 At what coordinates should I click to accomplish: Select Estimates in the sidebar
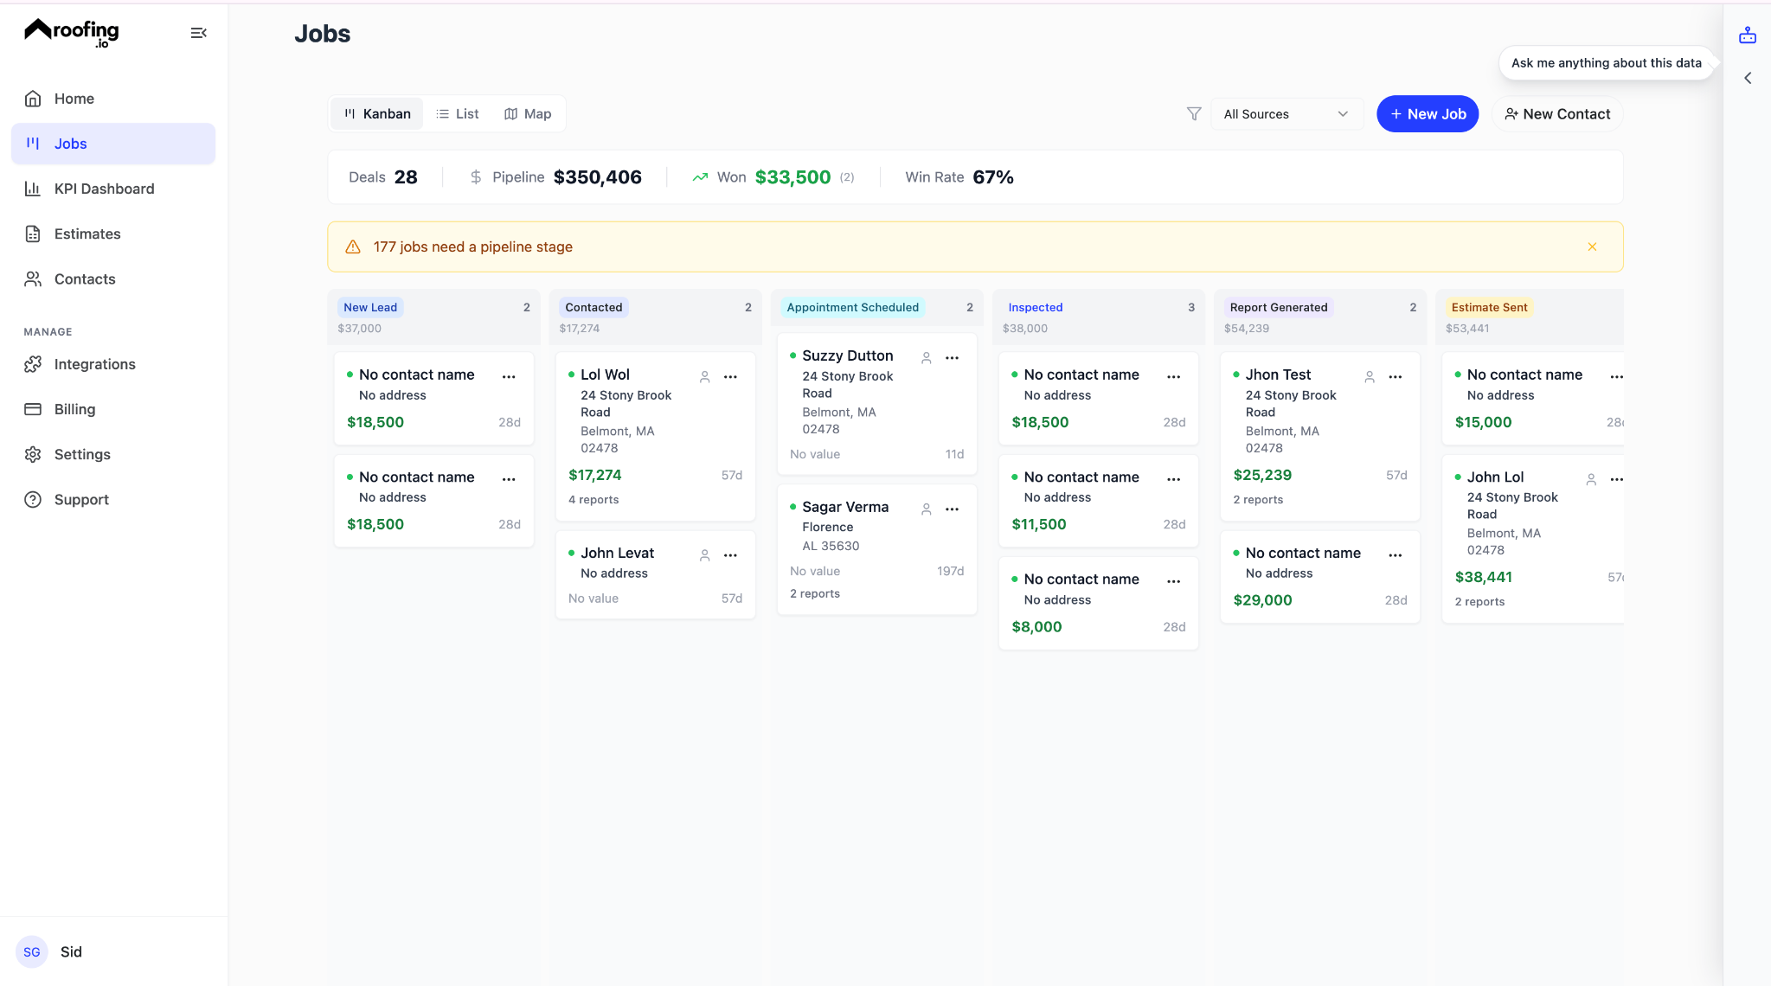[87, 234]
